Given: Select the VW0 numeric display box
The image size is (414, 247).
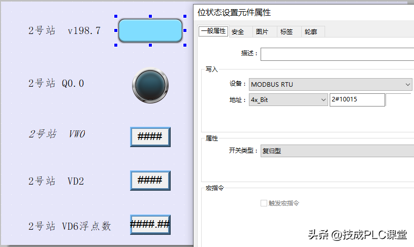Looking at the screenshot, I should (150, 136).
